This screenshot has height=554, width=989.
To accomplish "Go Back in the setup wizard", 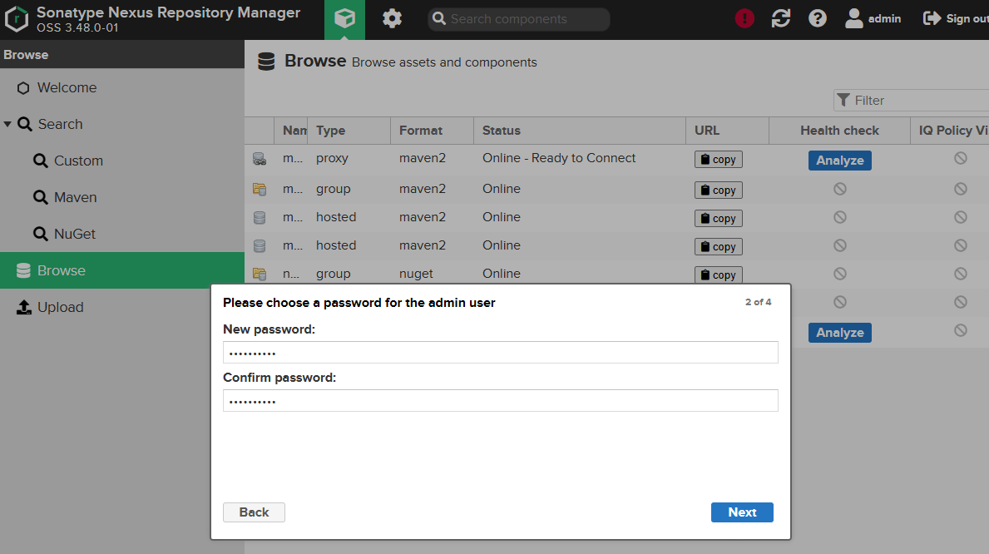I will (x=254, y=512).
